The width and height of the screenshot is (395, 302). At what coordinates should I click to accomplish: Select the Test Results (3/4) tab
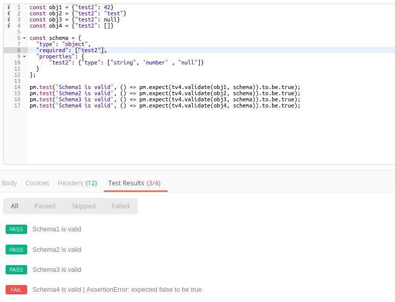[134, 183]
